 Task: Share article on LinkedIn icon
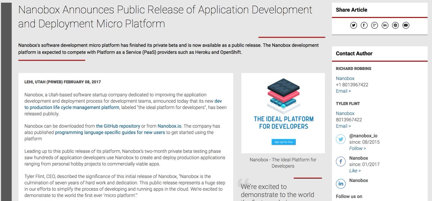click(x=385, y=25)
